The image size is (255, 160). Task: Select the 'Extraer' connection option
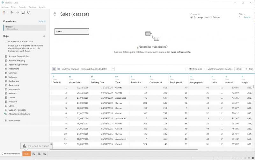[x=211, y=17]
